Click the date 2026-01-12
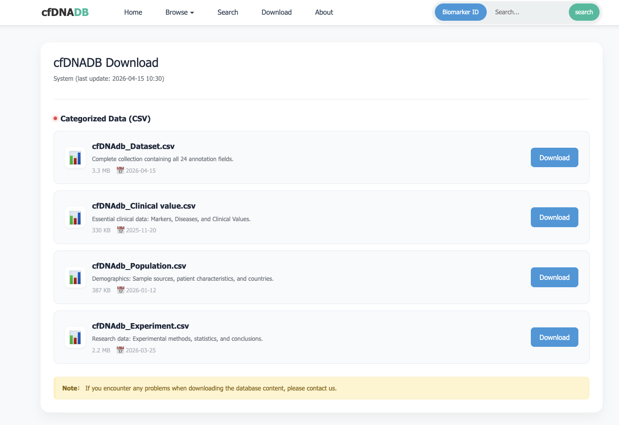Screen dimensions: 619x425 click(x=141, y=290)
